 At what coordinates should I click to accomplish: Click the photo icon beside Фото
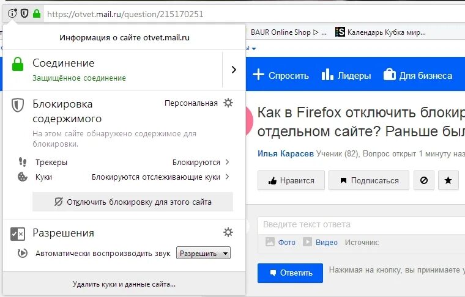coord(270,241)
